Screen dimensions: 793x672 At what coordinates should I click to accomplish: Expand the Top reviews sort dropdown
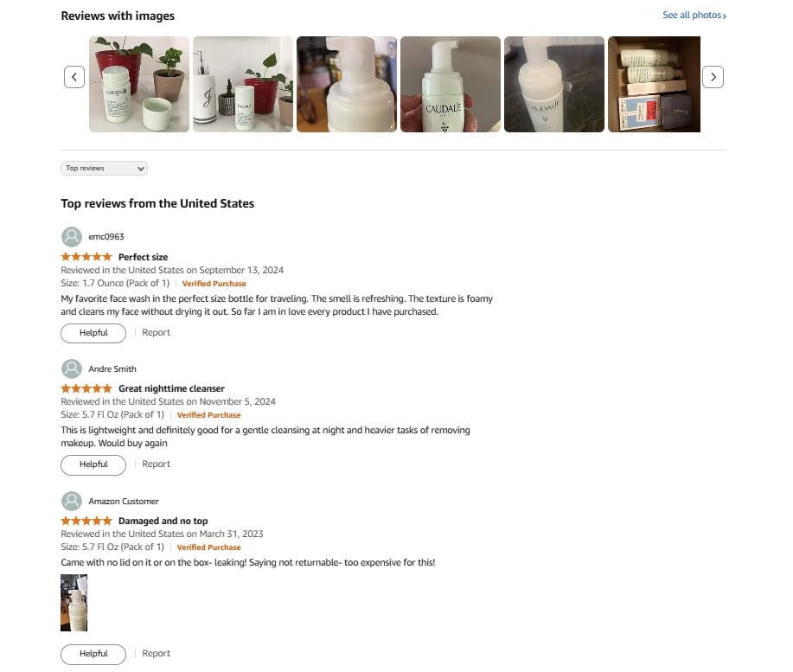[104, 168]
